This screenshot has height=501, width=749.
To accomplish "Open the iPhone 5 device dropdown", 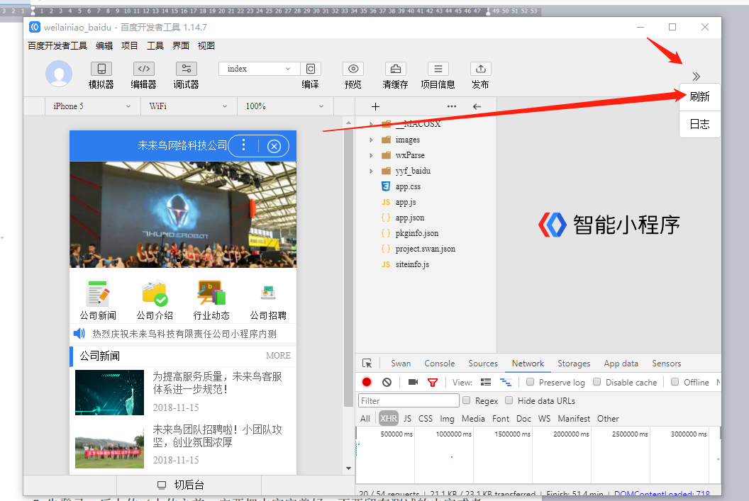I will click(92, 106).
